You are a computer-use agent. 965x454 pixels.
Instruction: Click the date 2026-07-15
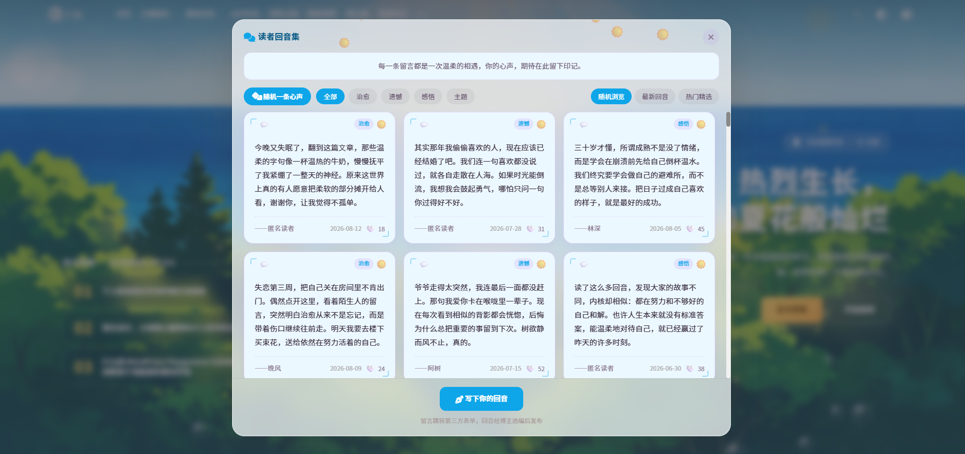click(x=505, y=369)
